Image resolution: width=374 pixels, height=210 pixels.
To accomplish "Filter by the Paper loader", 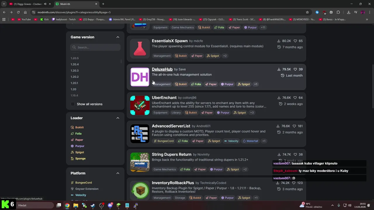I will point(77,140).
